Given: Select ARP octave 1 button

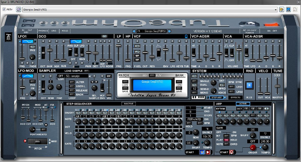Looking at the screenshot, I should (246, 109).
